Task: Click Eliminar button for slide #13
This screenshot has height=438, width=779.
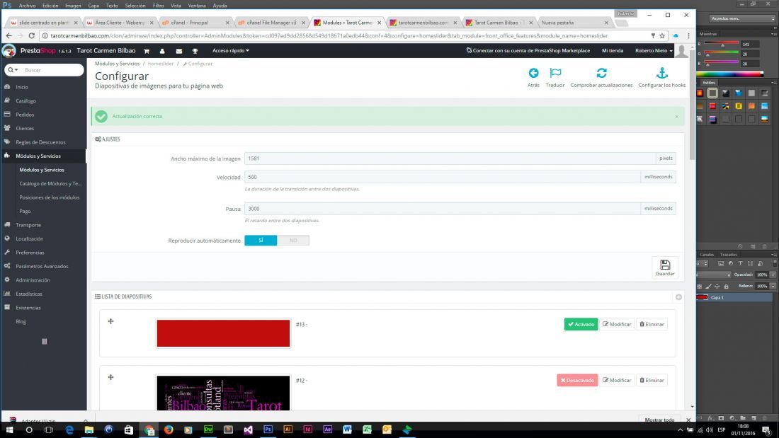Action: click(652, 324)
